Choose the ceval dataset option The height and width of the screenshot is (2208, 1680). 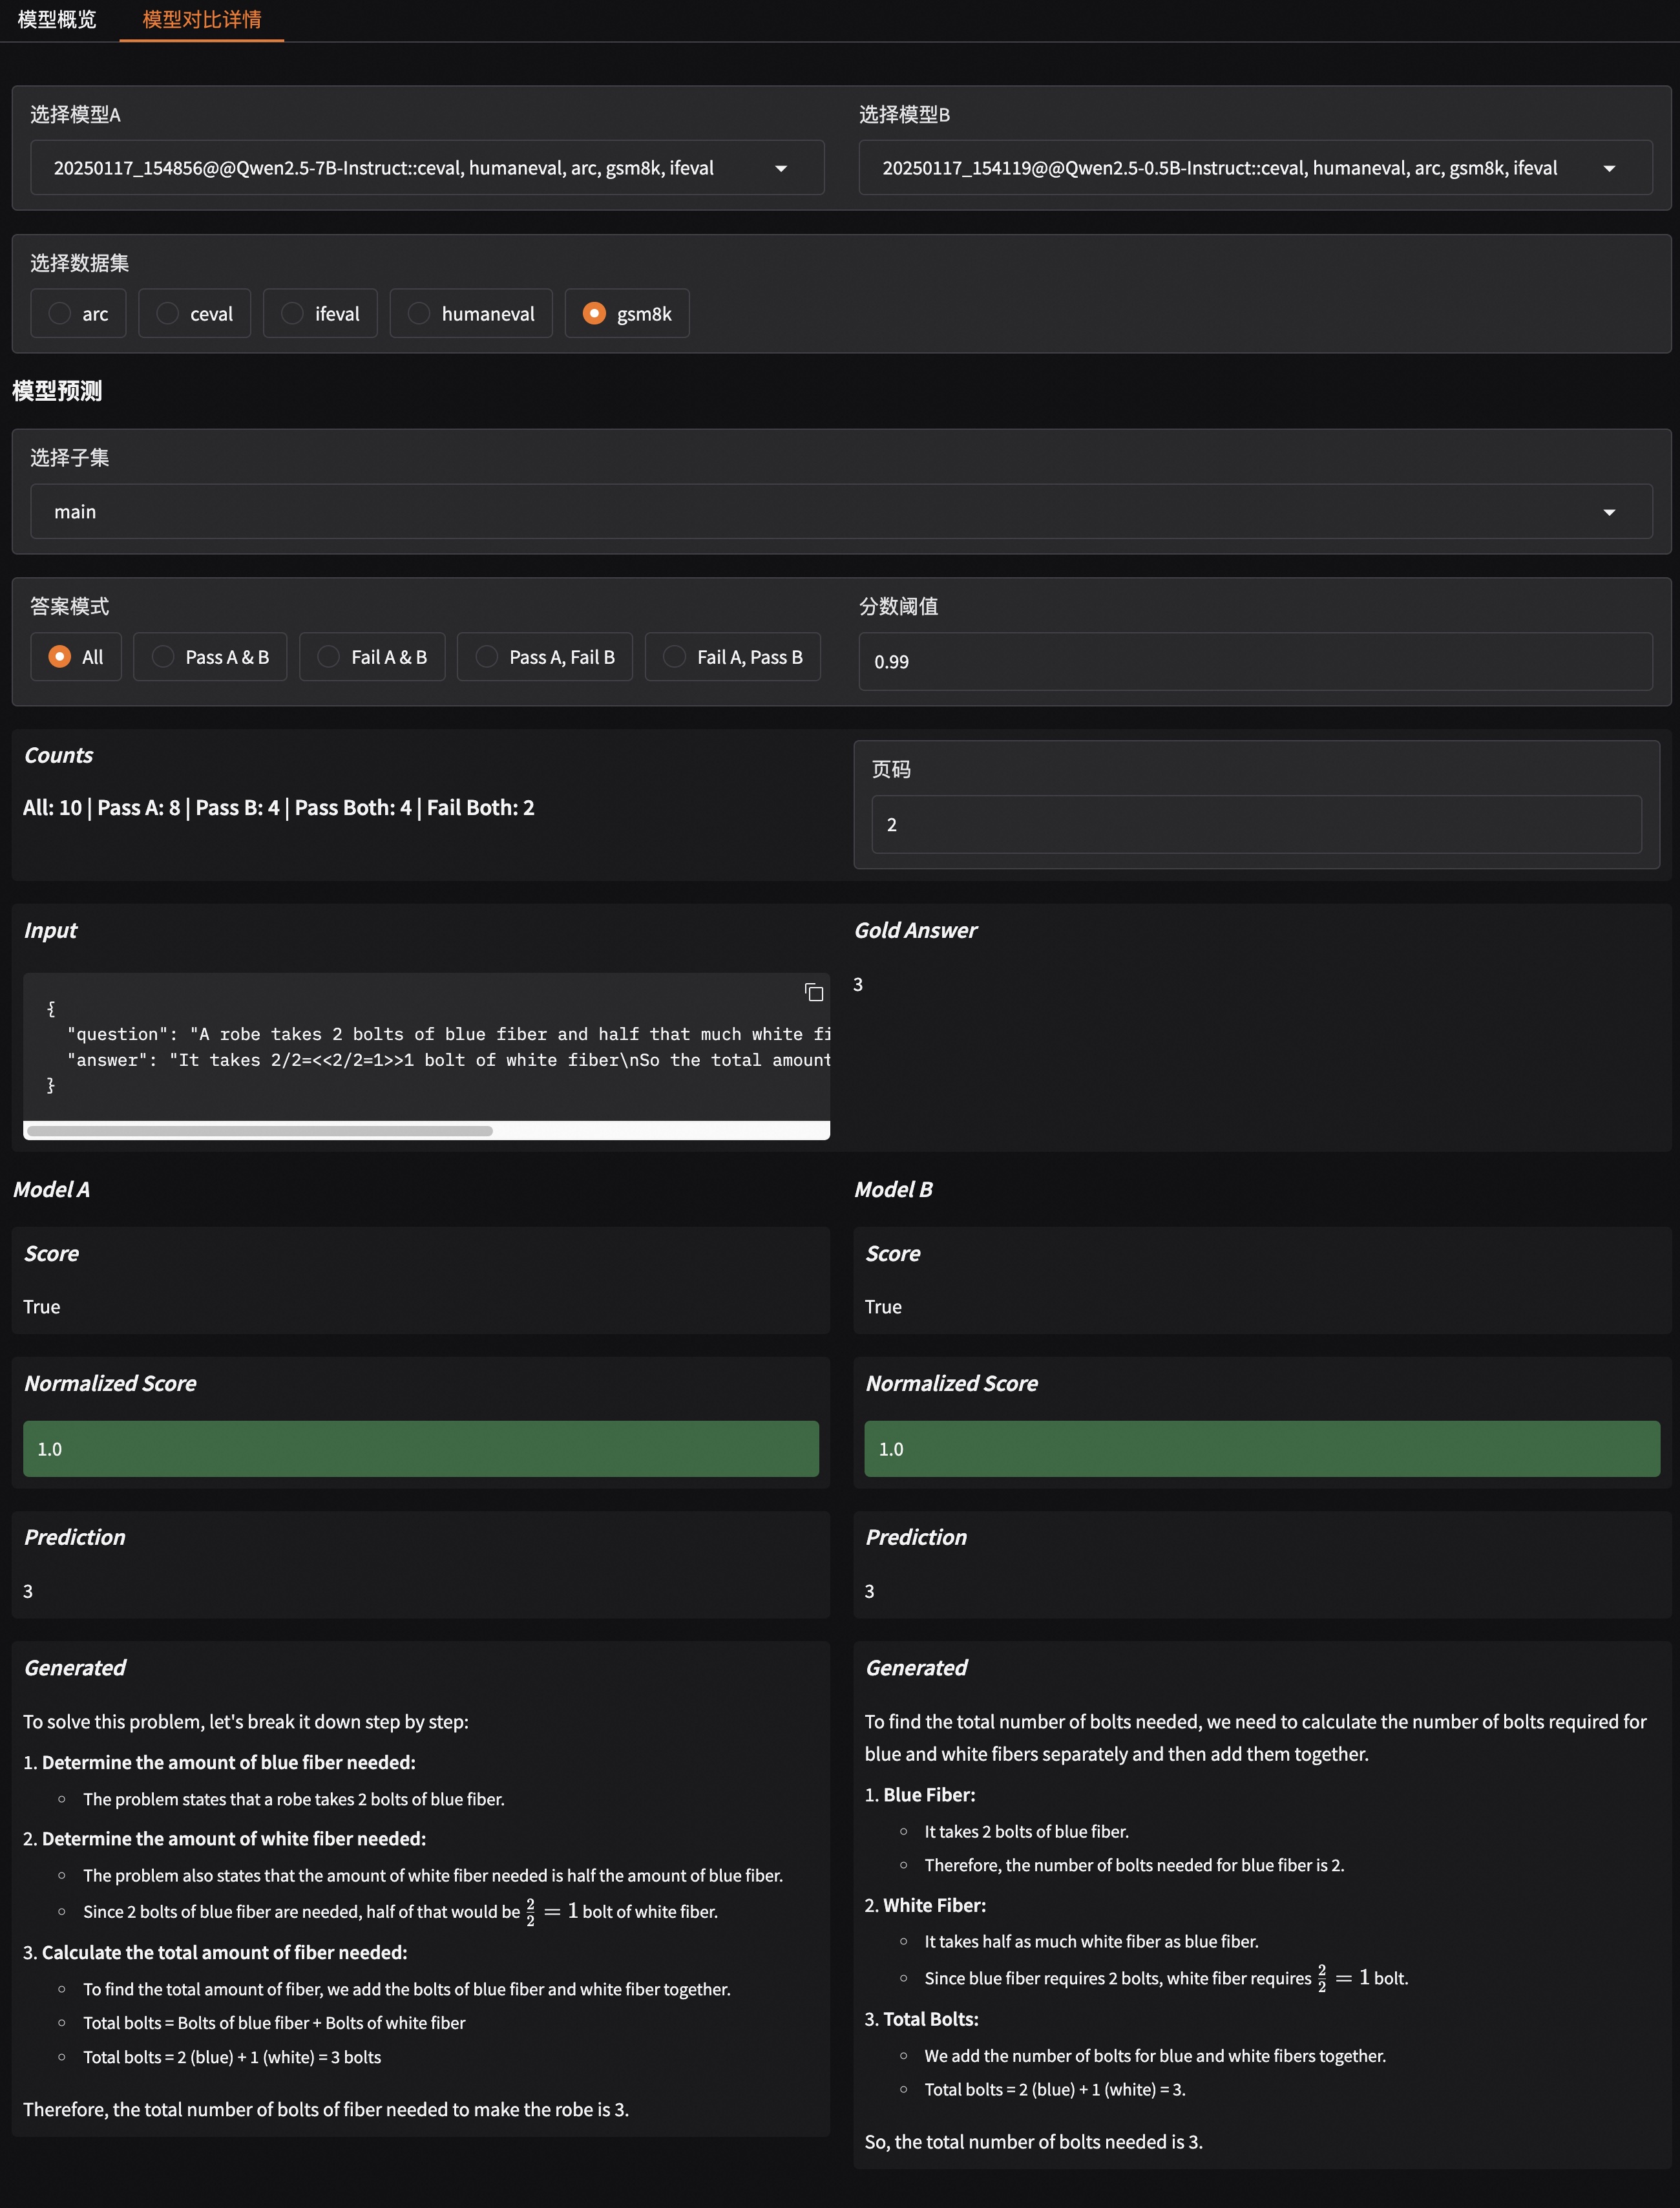click(168, 314)
